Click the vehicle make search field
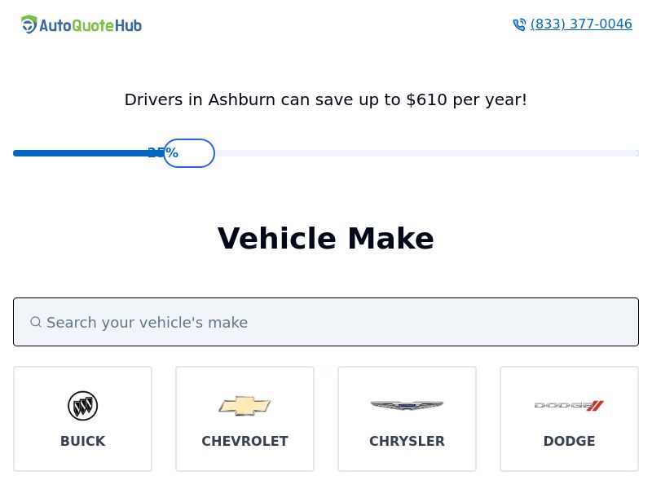 pos(326,322)
